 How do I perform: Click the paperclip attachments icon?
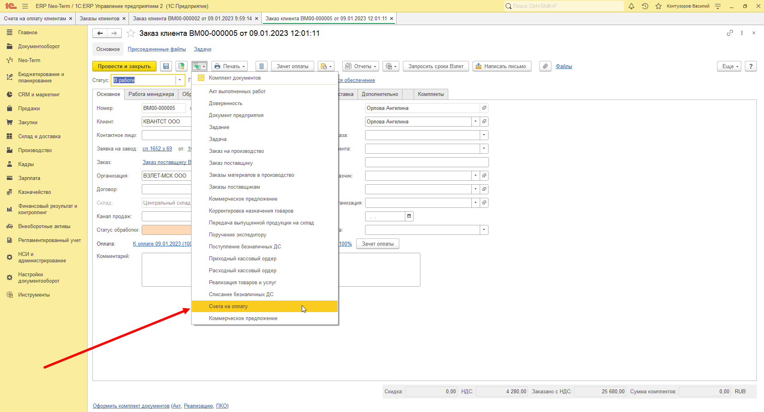(545, 66)
